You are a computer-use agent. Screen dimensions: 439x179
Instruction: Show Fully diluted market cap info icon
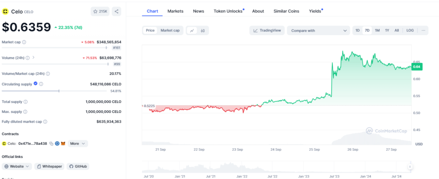point(45,122)
